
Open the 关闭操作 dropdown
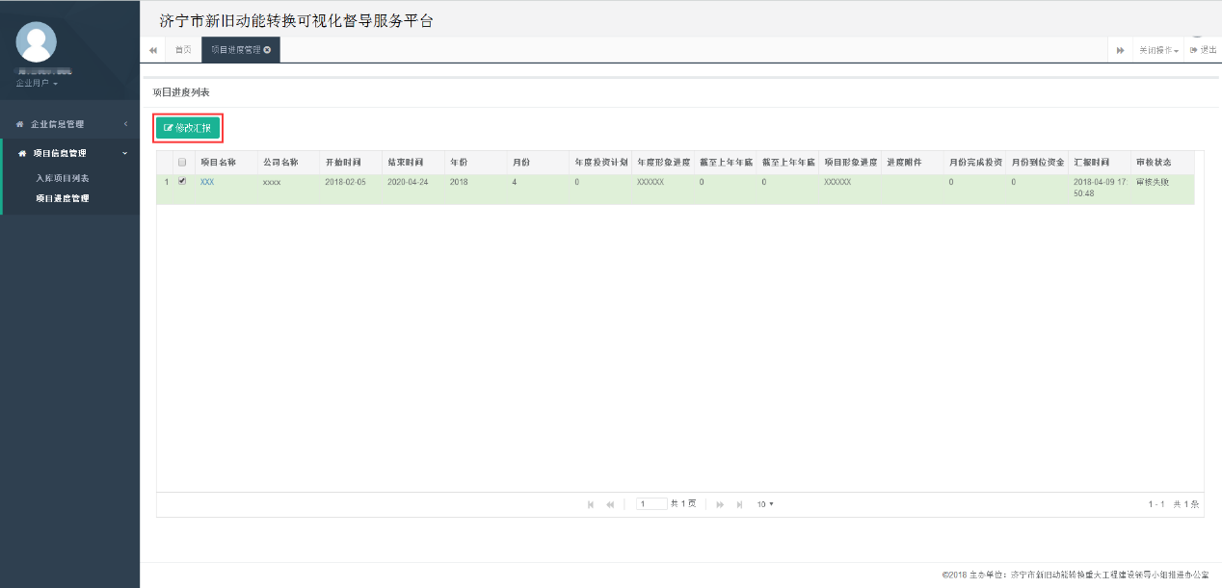(1156, 49)
